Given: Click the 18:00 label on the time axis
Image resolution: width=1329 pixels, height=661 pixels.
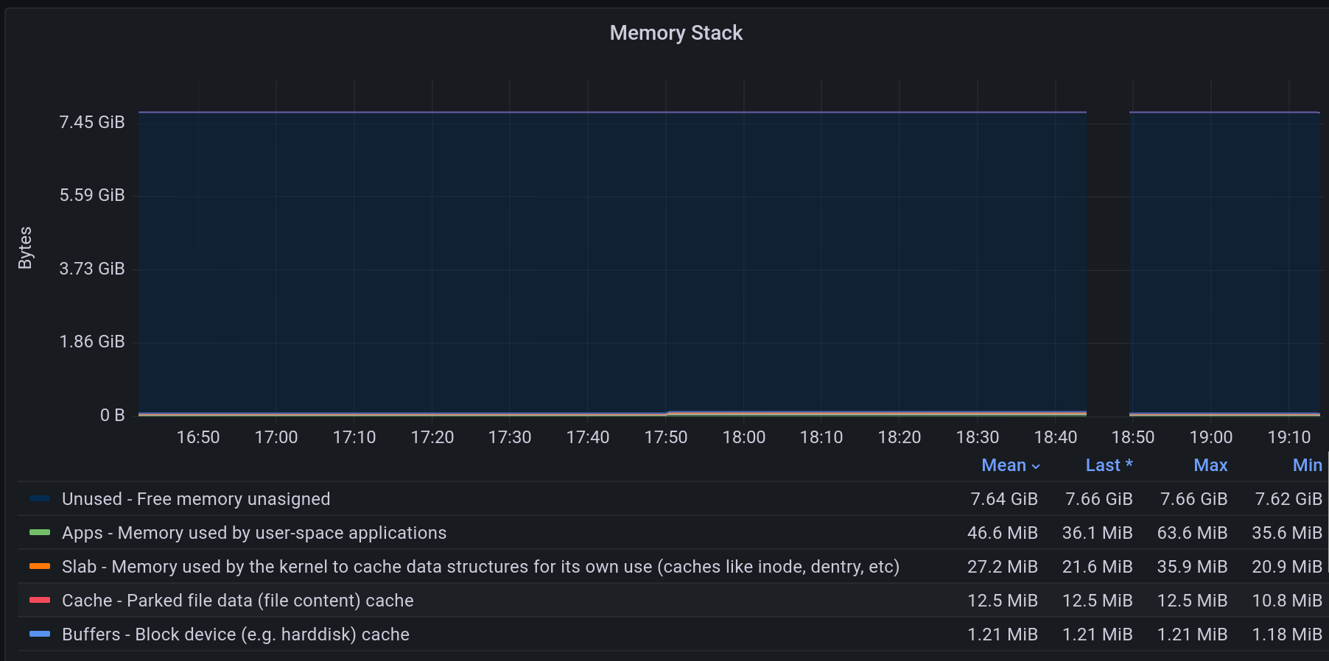Looking at the screenshot, I should pyautogui.click(x=743, y=437).
